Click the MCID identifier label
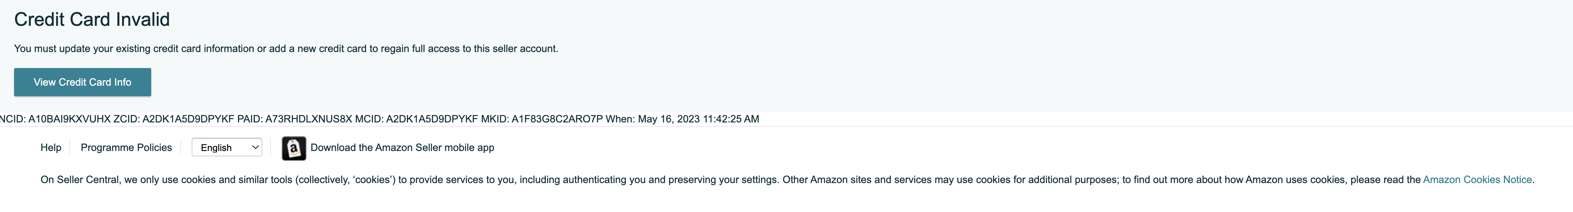The height and width of the screenshot is (212, 1573). click(369, 119)
